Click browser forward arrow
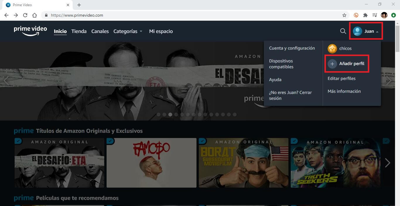This screenshot has height=206, width=400. [x=16, y=15]
